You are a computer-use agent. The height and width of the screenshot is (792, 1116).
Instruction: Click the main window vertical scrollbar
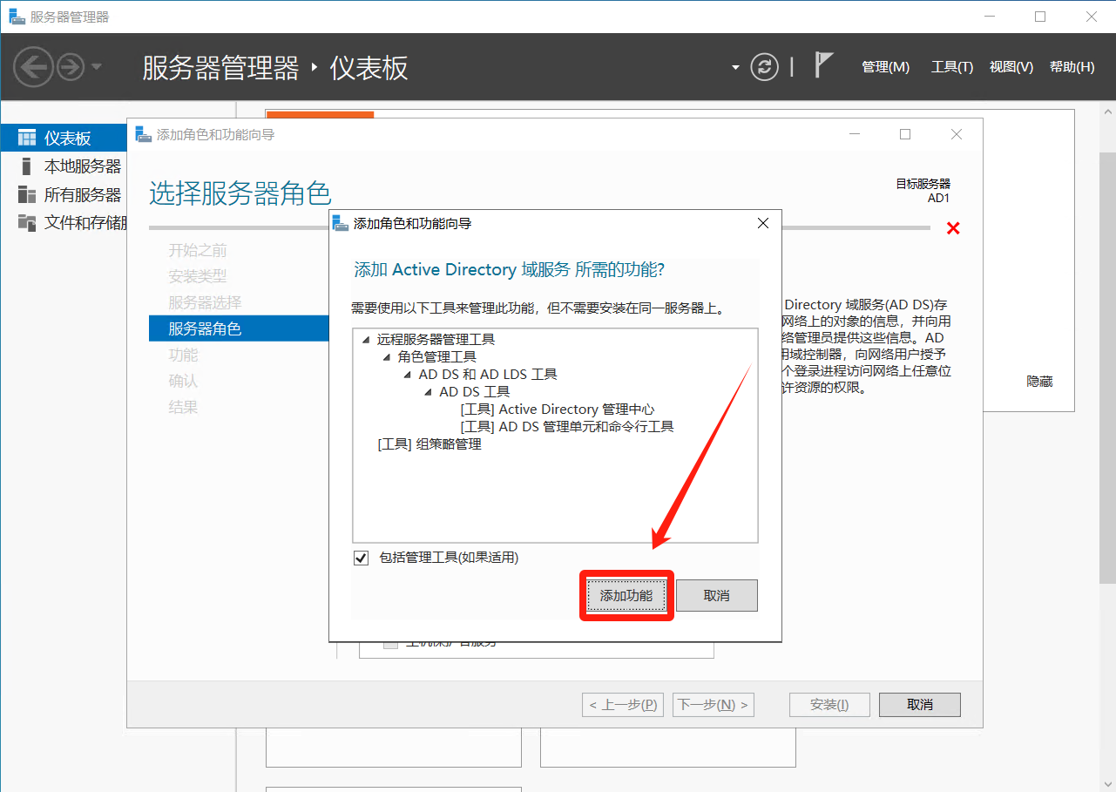click(x=1107, y=366)
